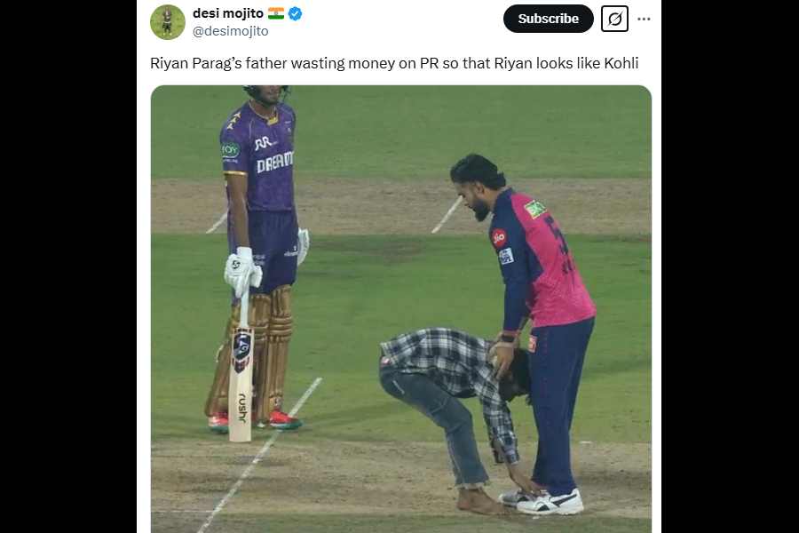The width and height of the screenshot is (799, 533).
Task: Click the player in pink jersey
Action: (530, 326)
